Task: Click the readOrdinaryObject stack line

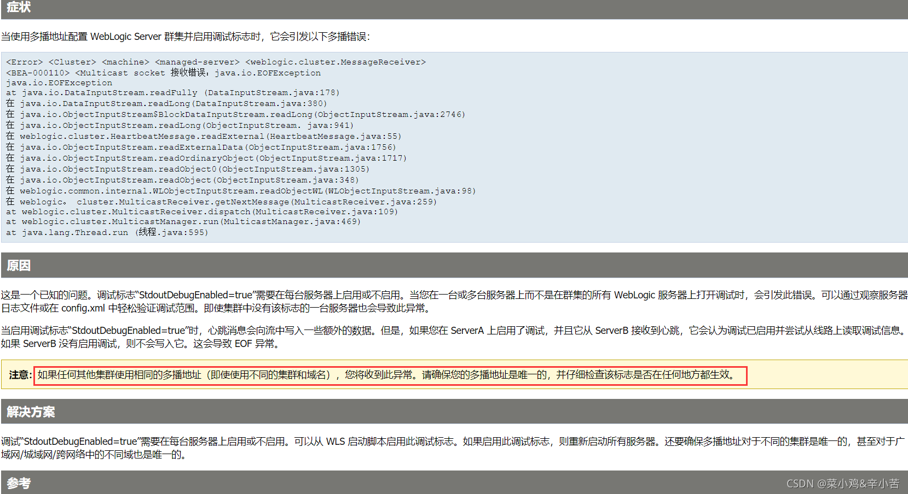Action: pyautogui.click(x=206, y=158)
